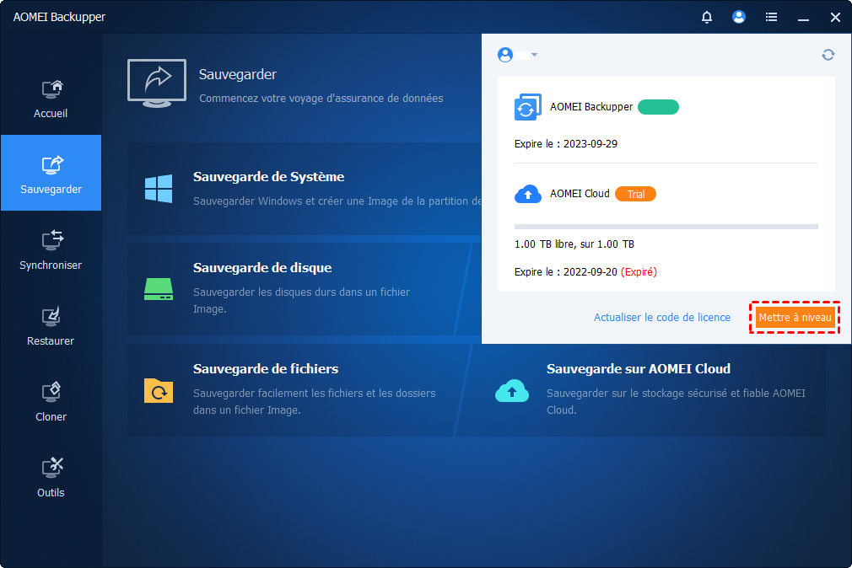Image resolution: width=852 pixels, height=568 pixels.
Task: Click 'Commencez votre voyage d'assurance de données' text
Action: tap(321, 99)
